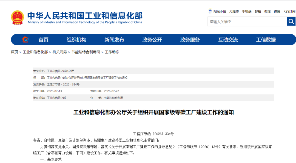Click the national emblem logo
Viewport: 296px width, 163px height.
pyautogui.click(x=17, y=18)
